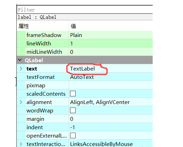Expand the textInteractio... property

coord(21,144)
